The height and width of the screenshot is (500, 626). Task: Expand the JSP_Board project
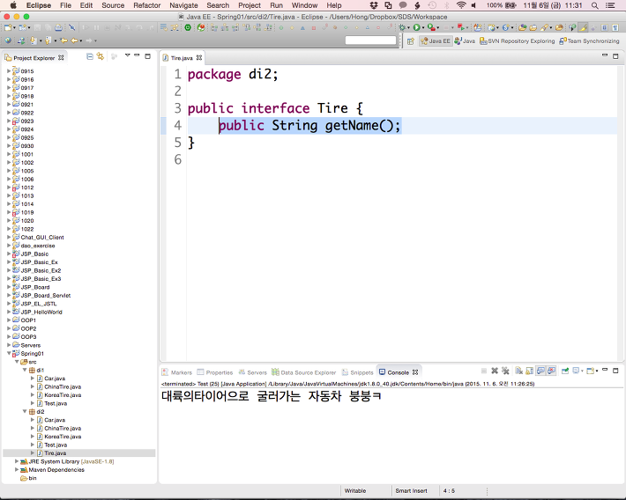point(9,287)
